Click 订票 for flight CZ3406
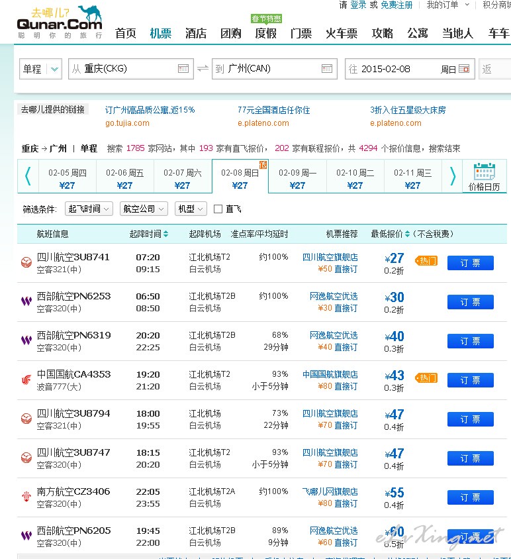This screenshot has width=511, height=559. [471, 497]
